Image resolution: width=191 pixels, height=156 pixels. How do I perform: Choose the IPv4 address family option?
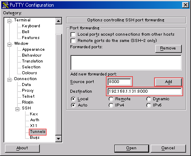tap(111, 105)
